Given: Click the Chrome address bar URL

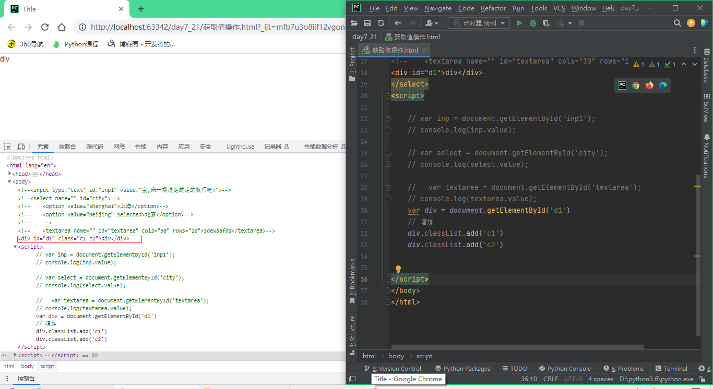Looking at the screenshot, I should click(x=218, y=27).
